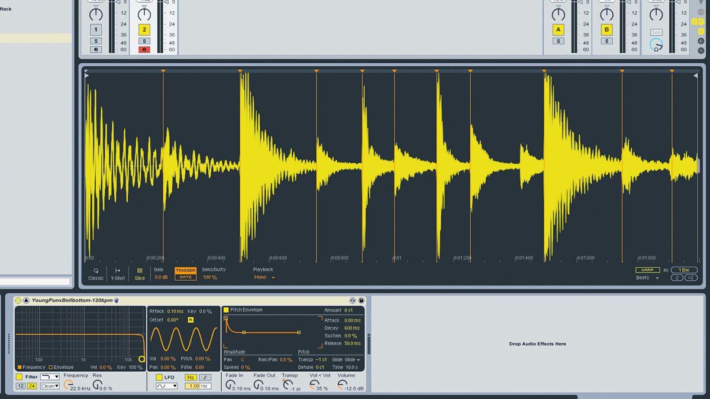The width and height of the screenshot is (710, 399).
Task: Enable the Filter section in Simpler
Action: [19, 377]
